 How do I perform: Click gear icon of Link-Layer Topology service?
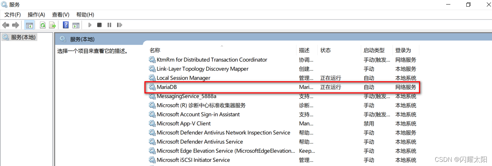(x=152, y=69)
